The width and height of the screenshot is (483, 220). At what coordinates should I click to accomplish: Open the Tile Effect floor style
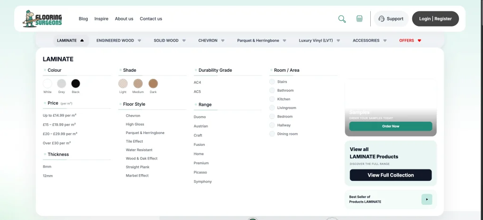[134, 142]
